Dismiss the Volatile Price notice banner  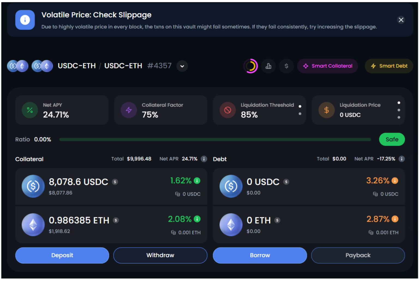tap(401, 20)
